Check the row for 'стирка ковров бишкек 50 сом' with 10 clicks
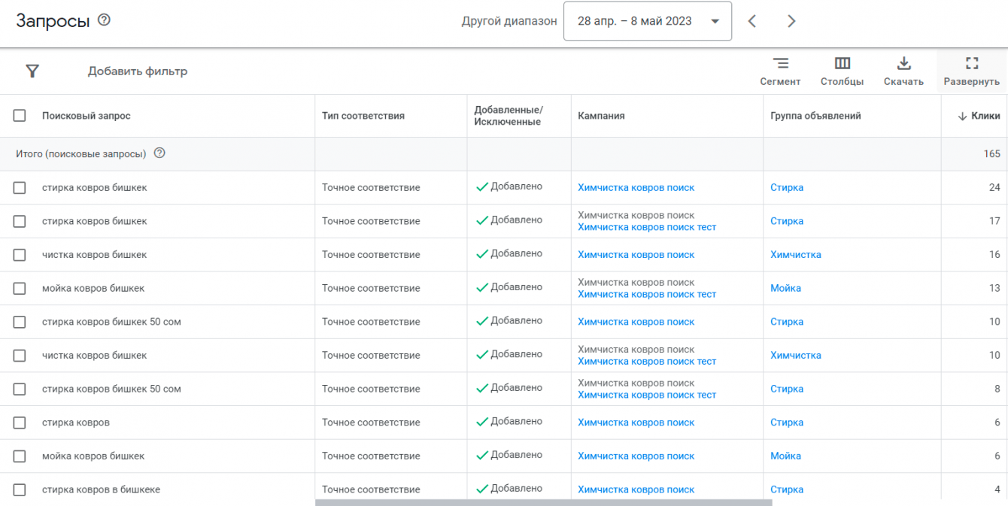Viewport: 1008px width, 506px height. click(20, 322)
